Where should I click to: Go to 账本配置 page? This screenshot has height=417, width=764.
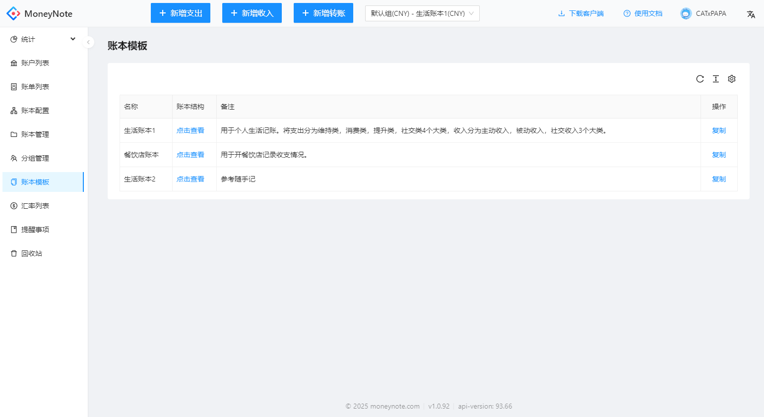pyautogui.click(x=43, y=111)
